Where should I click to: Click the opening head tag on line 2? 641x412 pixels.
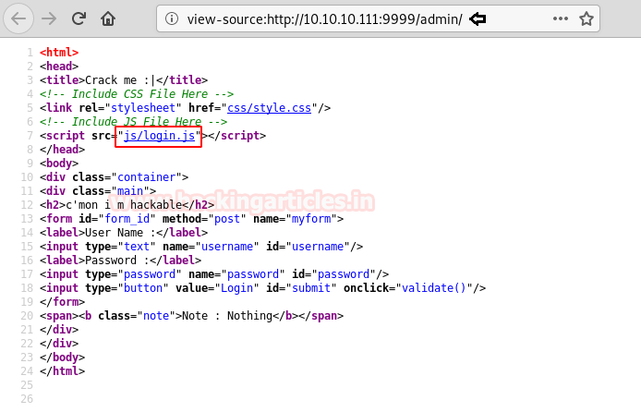(x=59, y=67)
